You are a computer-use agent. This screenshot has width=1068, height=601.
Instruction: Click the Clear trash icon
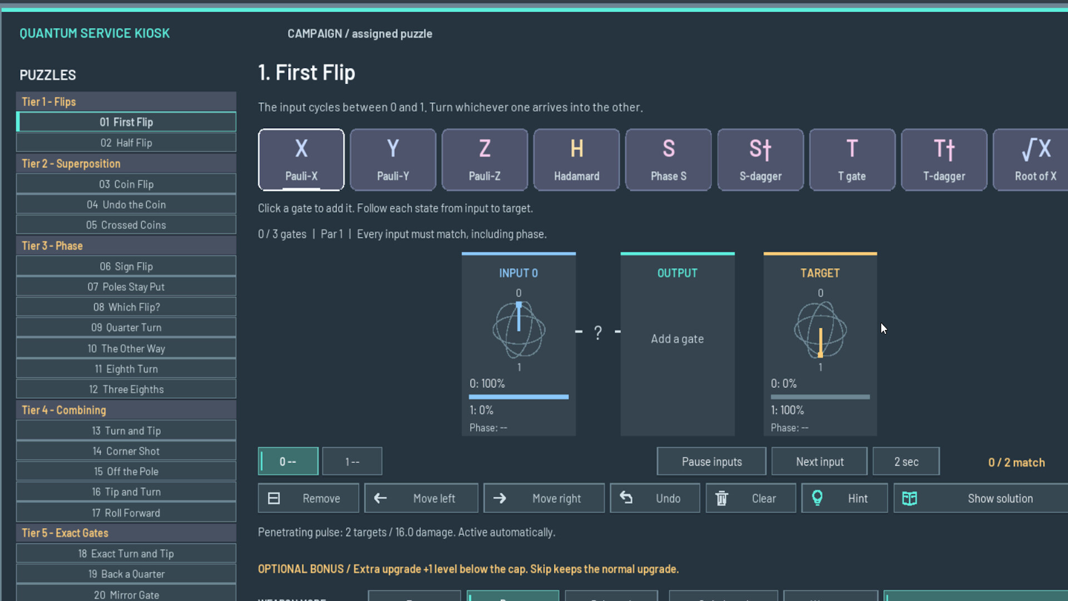(721, 498)
